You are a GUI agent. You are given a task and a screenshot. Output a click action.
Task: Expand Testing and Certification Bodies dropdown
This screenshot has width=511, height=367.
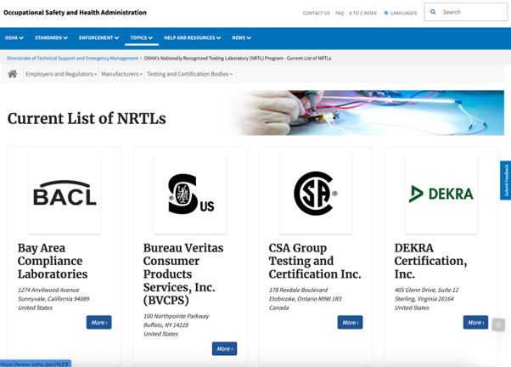[189, 74]
